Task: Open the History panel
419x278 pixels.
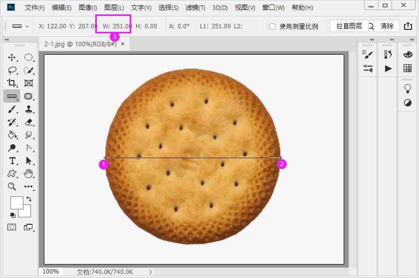Action: (x=388, y=54)
